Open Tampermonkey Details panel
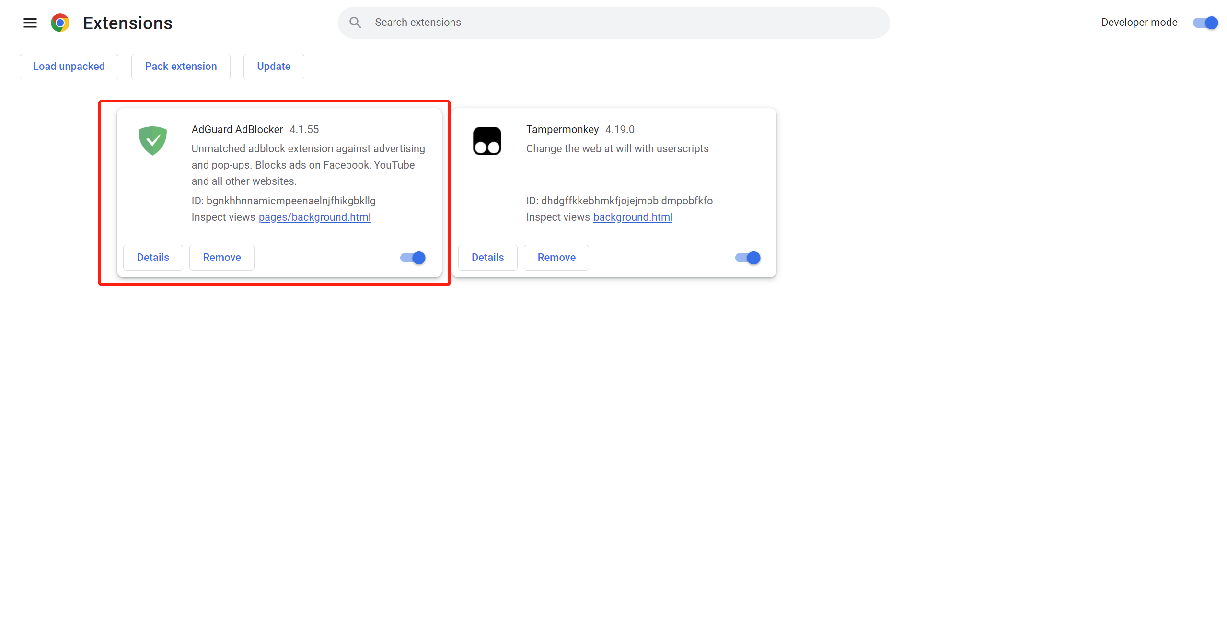1227x632 pixels. (x=487, y=257)
